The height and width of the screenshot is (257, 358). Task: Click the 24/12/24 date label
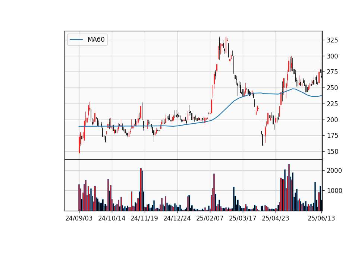click(x=177, y=219)
